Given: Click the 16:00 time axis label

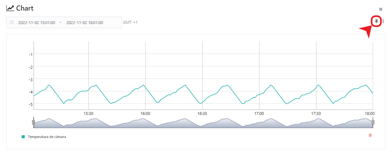Looking at the screenshot, I should (x=145, y=114).
